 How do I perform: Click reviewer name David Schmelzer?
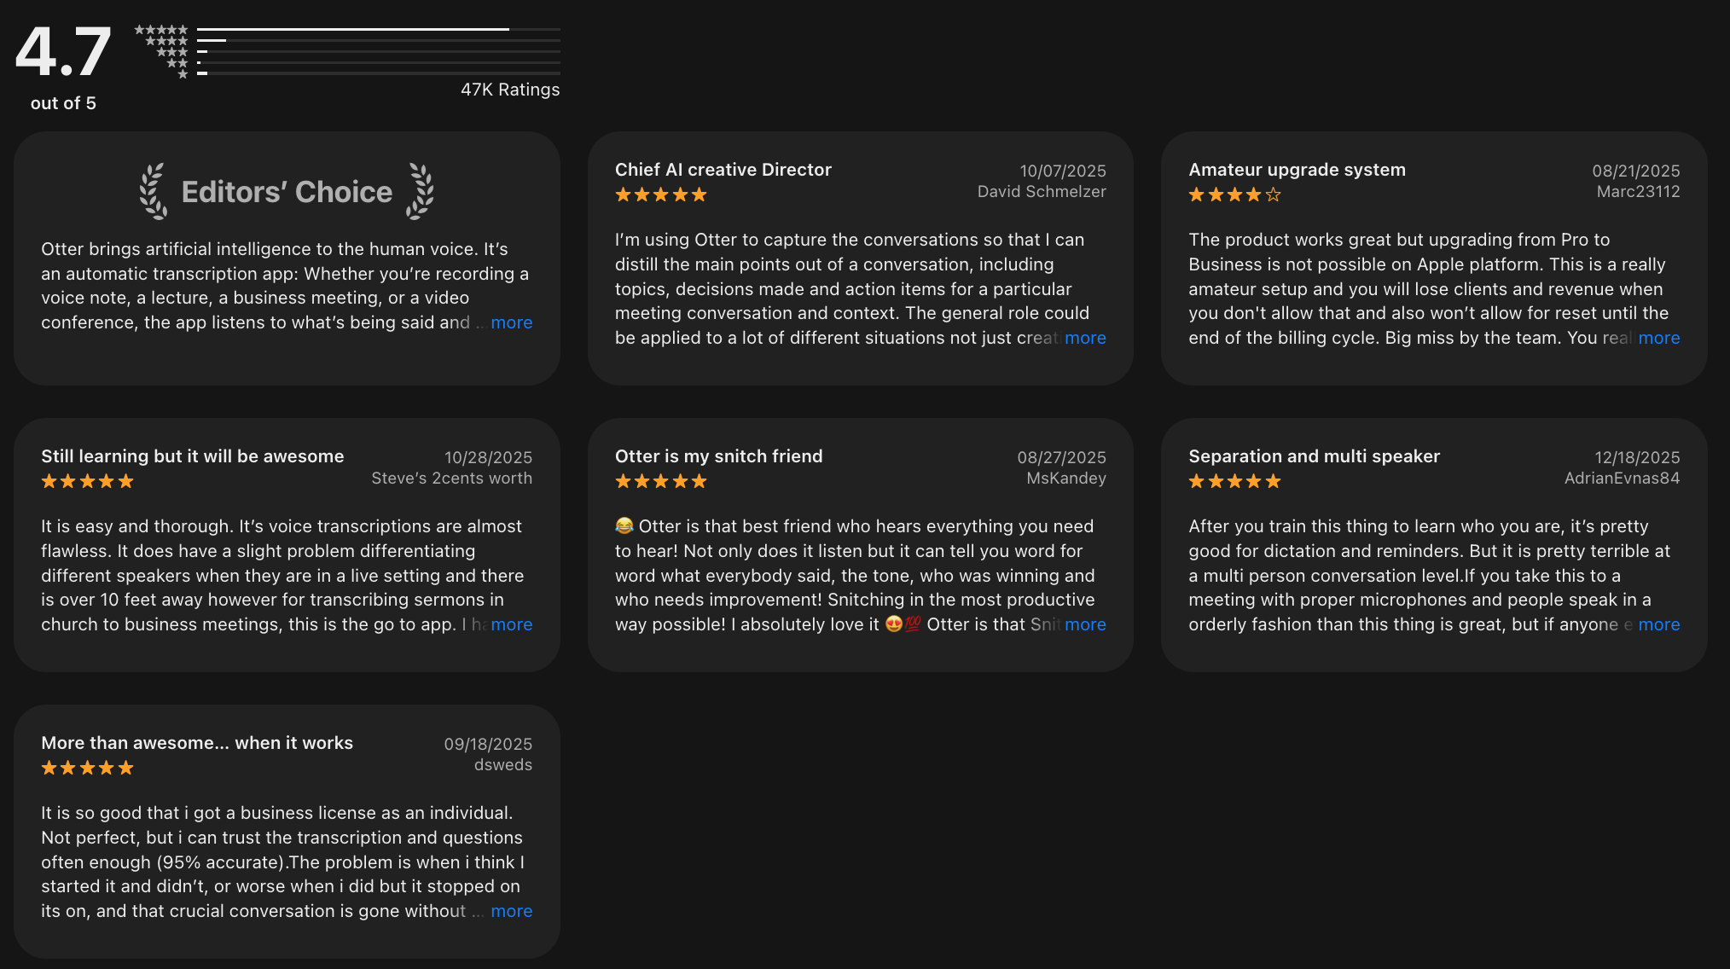click(1042, 191)
